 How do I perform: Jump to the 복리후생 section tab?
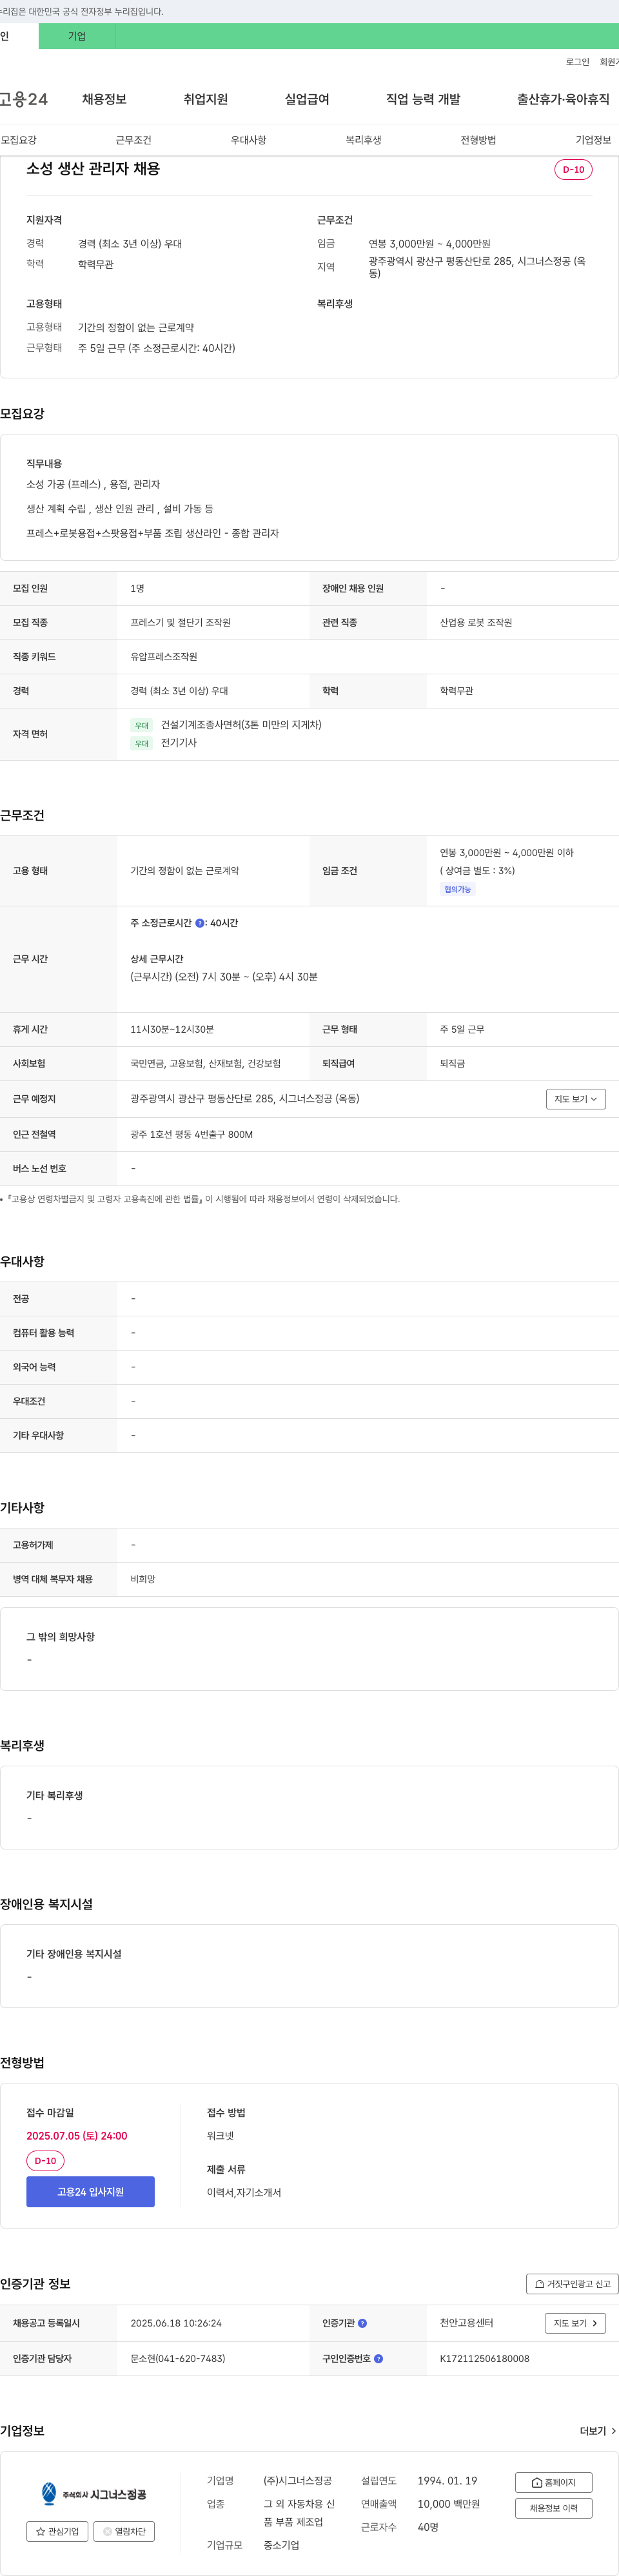pyautogui.click(x=363, y=140)
